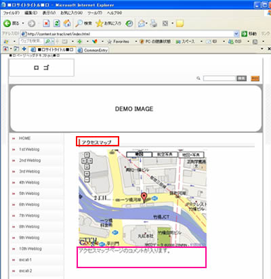Open the 表示 menu
Screen dimensions: 271x279
coord(49,13)
